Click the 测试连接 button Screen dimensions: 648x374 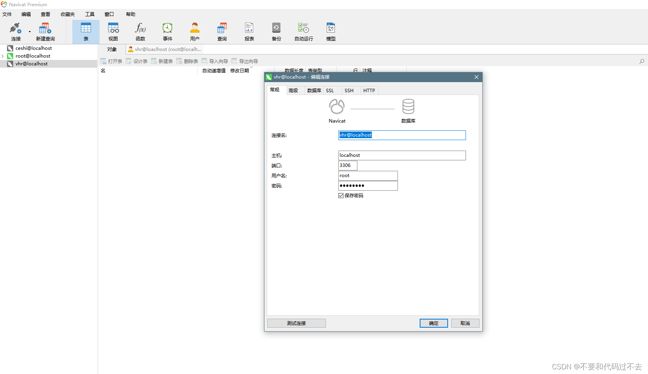point(296,323)
